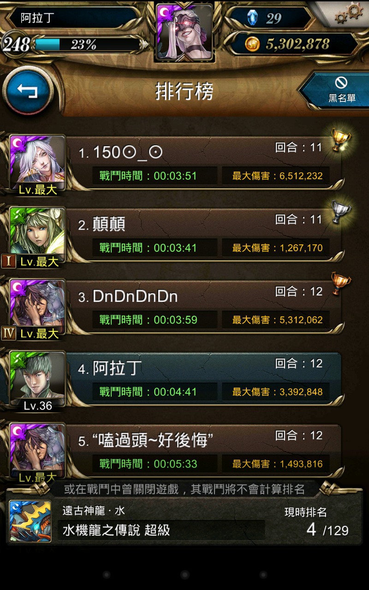Open the player avatar portrait at top
This screenshot has width=369, height=590.
coord(184,31)
